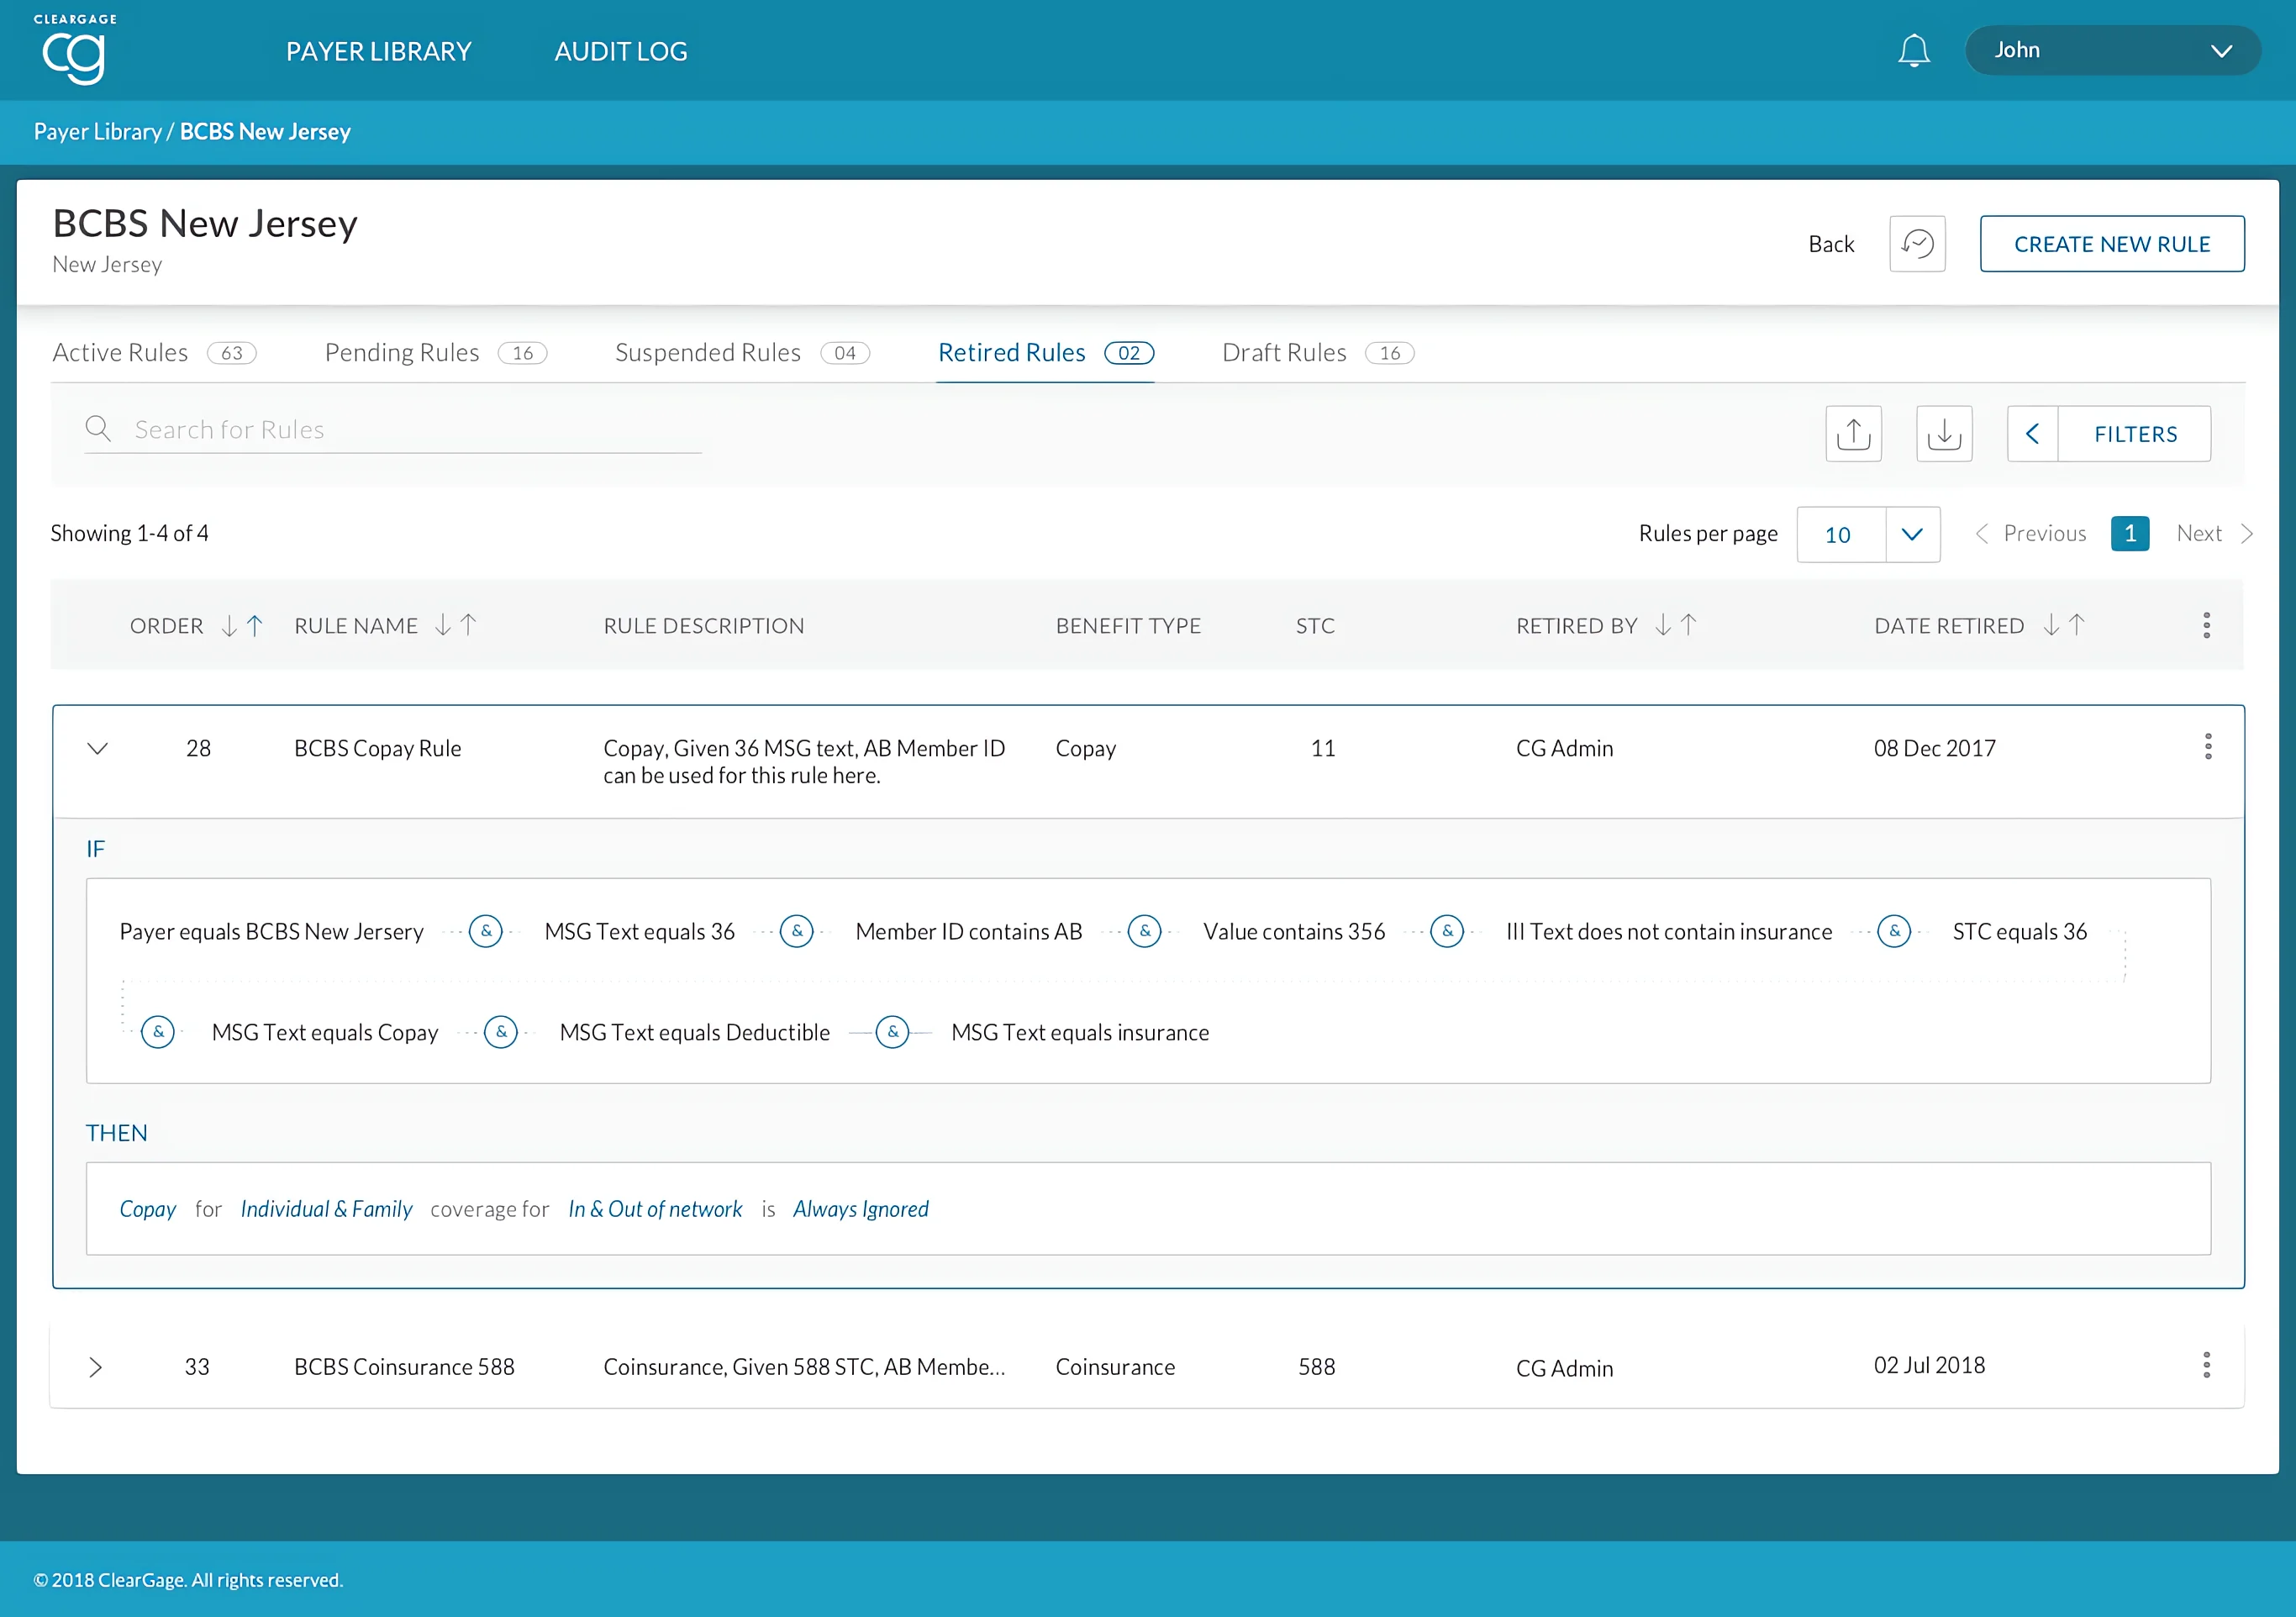
Task: Open Rules per page dropdown
Action: coord(1868,534)
